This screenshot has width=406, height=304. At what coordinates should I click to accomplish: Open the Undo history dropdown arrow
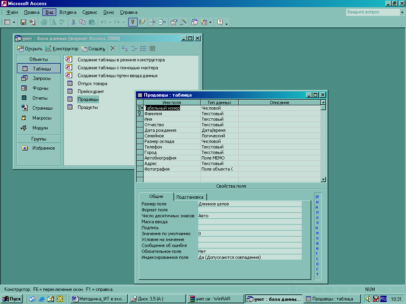tap(110, 22)
